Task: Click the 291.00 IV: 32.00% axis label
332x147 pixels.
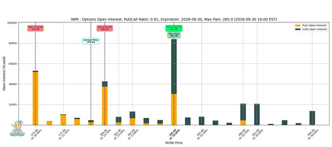Action: tap(258, 134)
